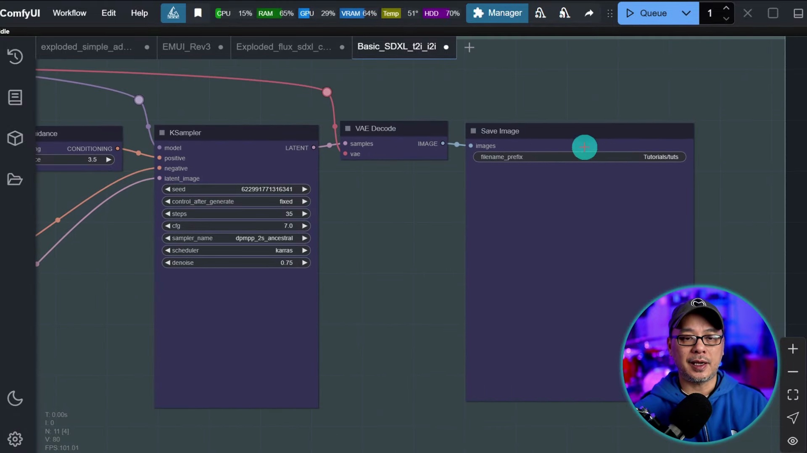807x453 pixels.
Task: Increase guidance 3.5 value with right arrow
Action: click(108, 159)
